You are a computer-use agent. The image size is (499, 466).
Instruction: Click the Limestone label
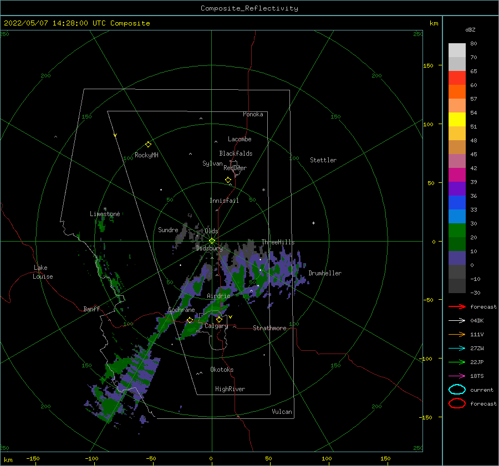click(x=105, y=214)
